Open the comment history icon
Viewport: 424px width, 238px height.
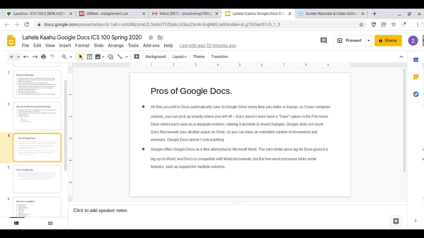[324, 40]
